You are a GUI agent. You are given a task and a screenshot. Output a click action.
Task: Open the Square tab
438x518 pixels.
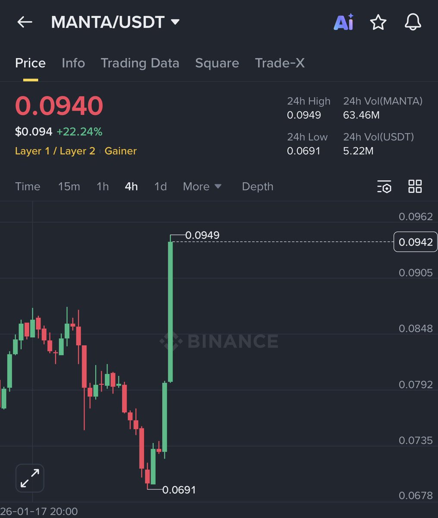pos(217,63)
